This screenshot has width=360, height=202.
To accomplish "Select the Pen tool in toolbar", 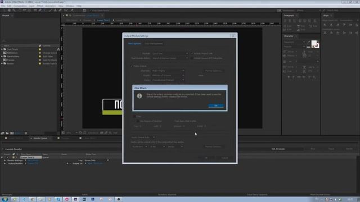I will (40, 10).
